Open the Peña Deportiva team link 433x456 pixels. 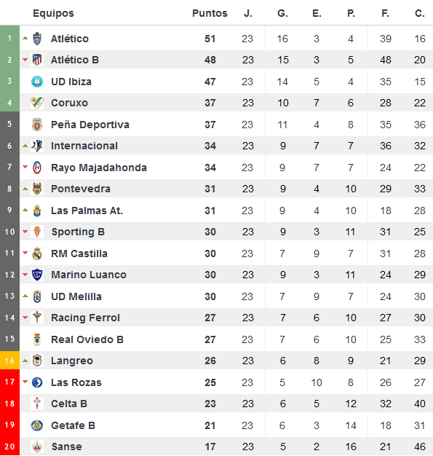90,125
